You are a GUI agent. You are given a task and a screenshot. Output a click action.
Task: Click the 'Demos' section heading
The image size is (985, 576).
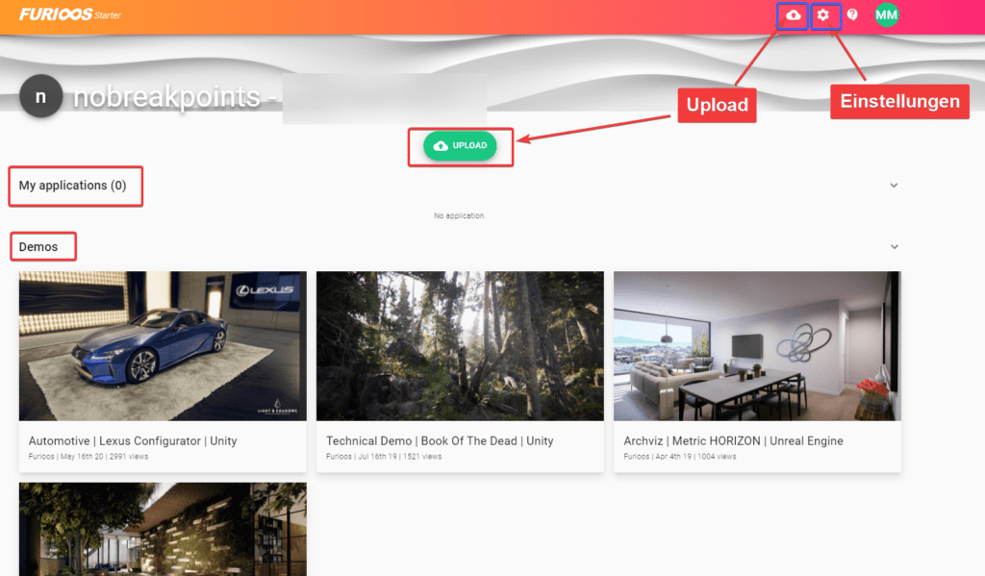38,247
